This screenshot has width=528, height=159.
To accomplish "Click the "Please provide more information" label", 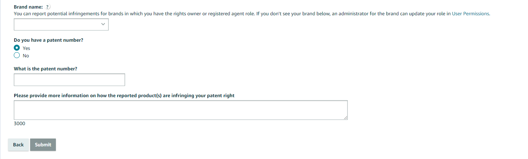I will 124,96.
